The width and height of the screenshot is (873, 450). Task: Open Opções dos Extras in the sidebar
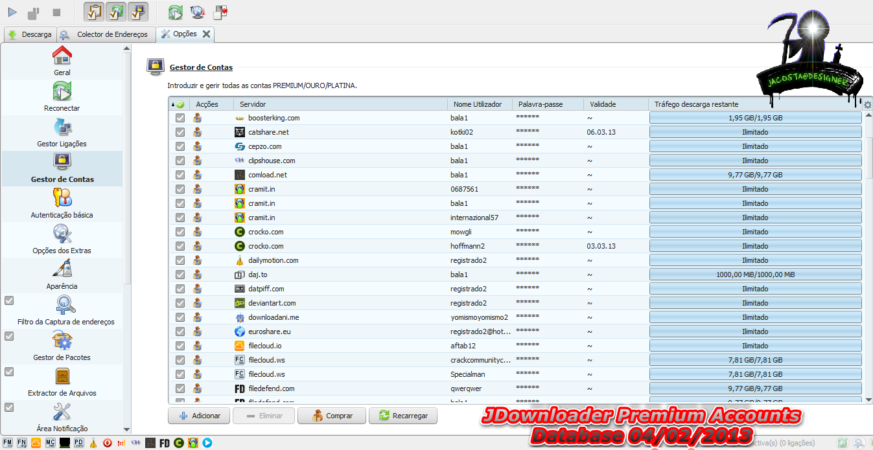pos(62,240)
